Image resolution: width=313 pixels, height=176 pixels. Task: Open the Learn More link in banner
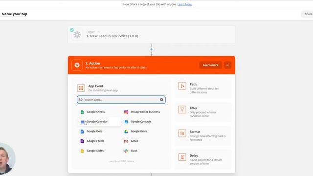185,4
